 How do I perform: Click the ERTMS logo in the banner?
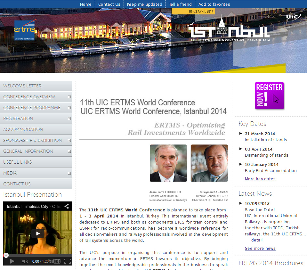pos(25,30)
